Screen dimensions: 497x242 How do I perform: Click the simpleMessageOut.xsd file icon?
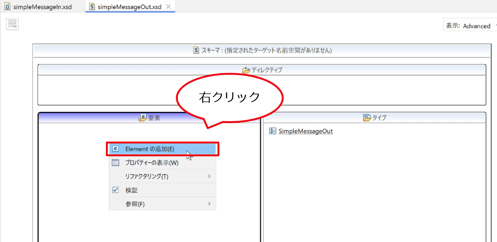point(92,6)
